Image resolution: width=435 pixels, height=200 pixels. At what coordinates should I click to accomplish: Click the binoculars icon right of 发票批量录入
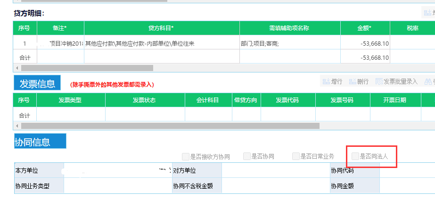(427, 81)
